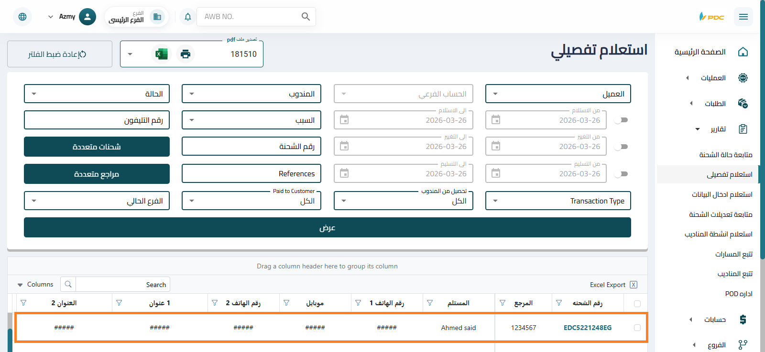Image resolution: width=765 pixels, height=352 pixels.
Task: Print the report with printer icon
Action: pyautogui.click(x=186, y=54)
